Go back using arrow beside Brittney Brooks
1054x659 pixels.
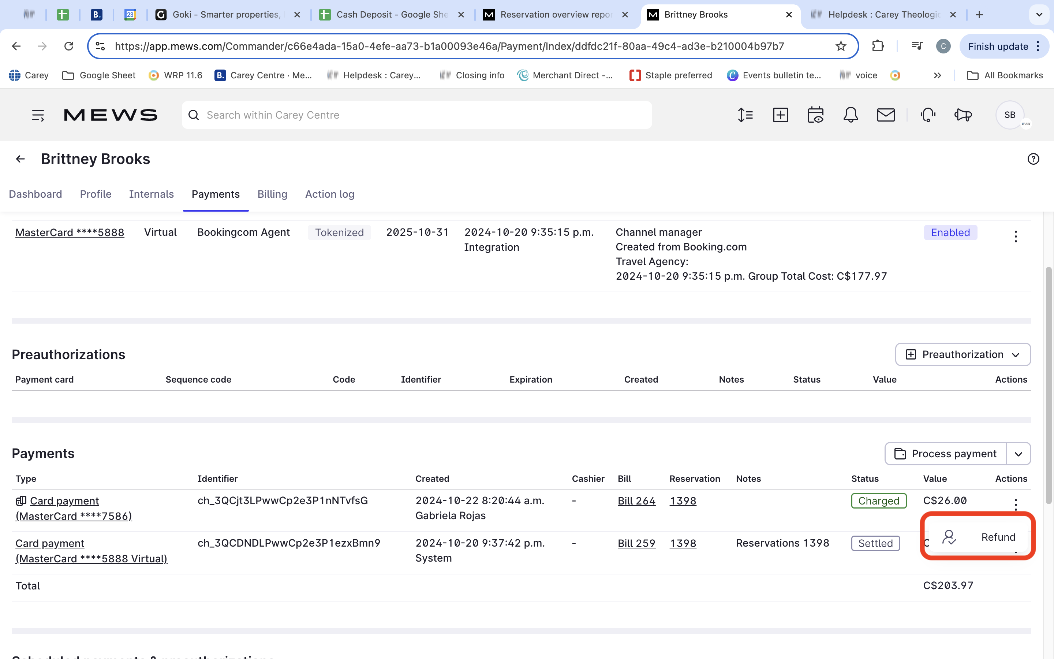click(20, 159)
